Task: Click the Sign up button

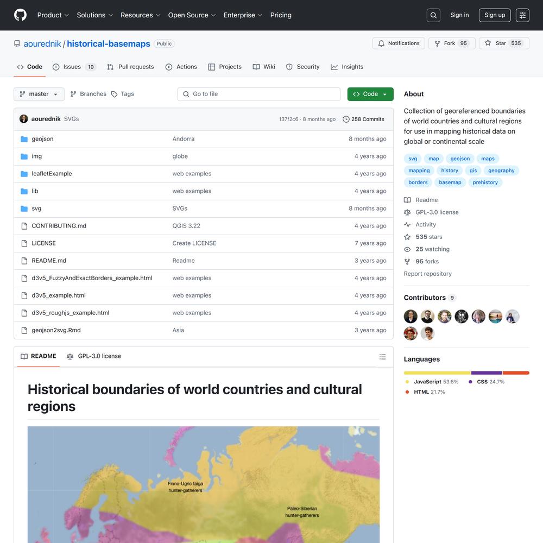Action: click(495, 15)
